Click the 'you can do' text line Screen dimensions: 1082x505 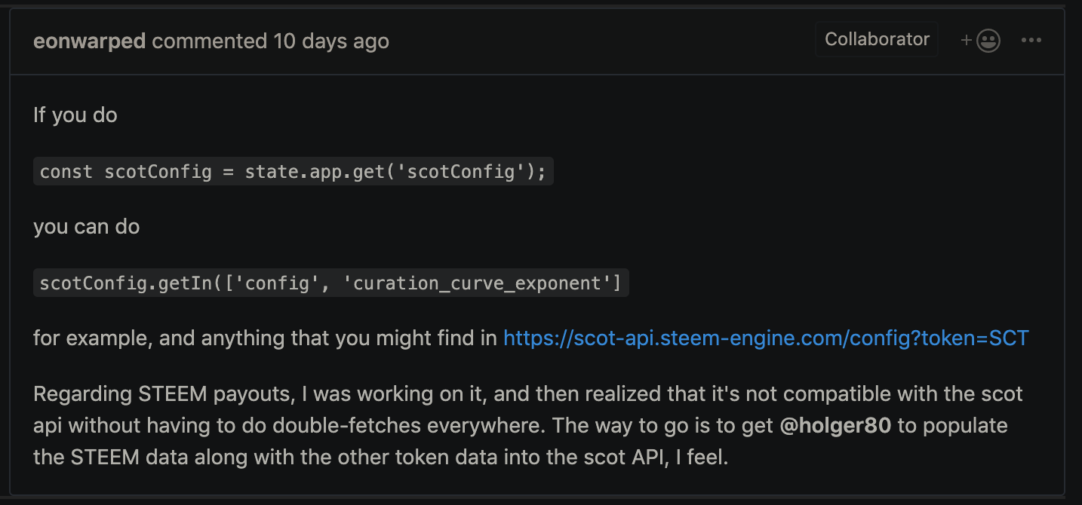pyautogui.click(x=87, y=227)
